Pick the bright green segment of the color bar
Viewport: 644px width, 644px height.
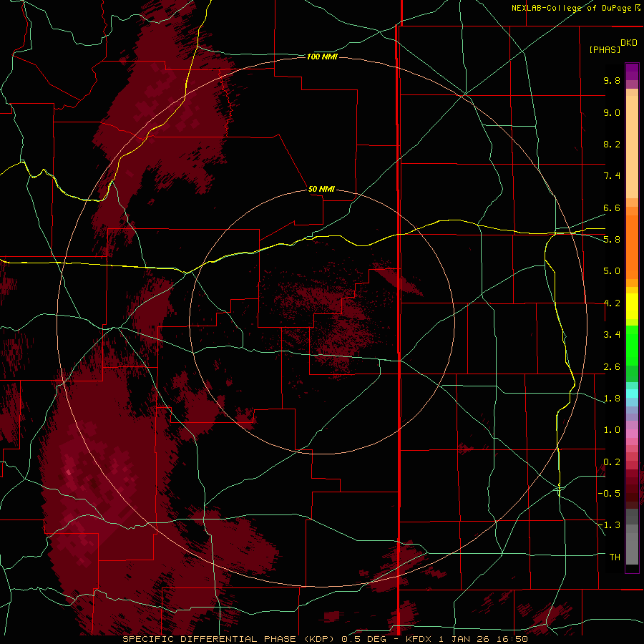click(632, 345)
